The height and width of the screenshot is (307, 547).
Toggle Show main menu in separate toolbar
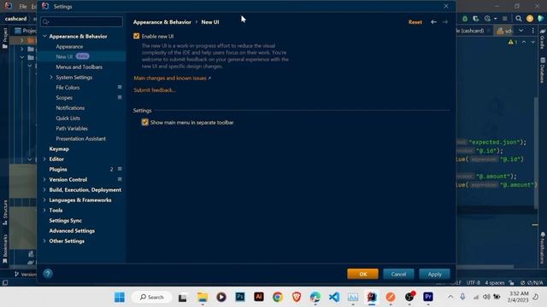(x=144, y=122)
